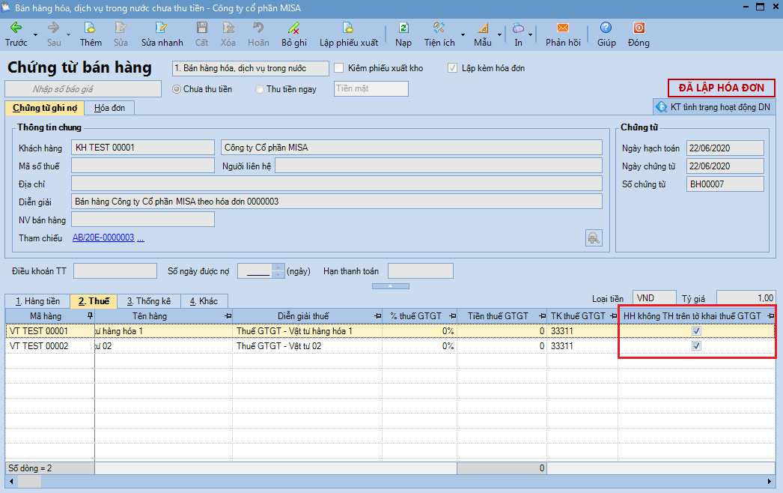The image size is (783, 493).
Task: Open the 1. Hàng tiền tab
Action: (37, 301)
